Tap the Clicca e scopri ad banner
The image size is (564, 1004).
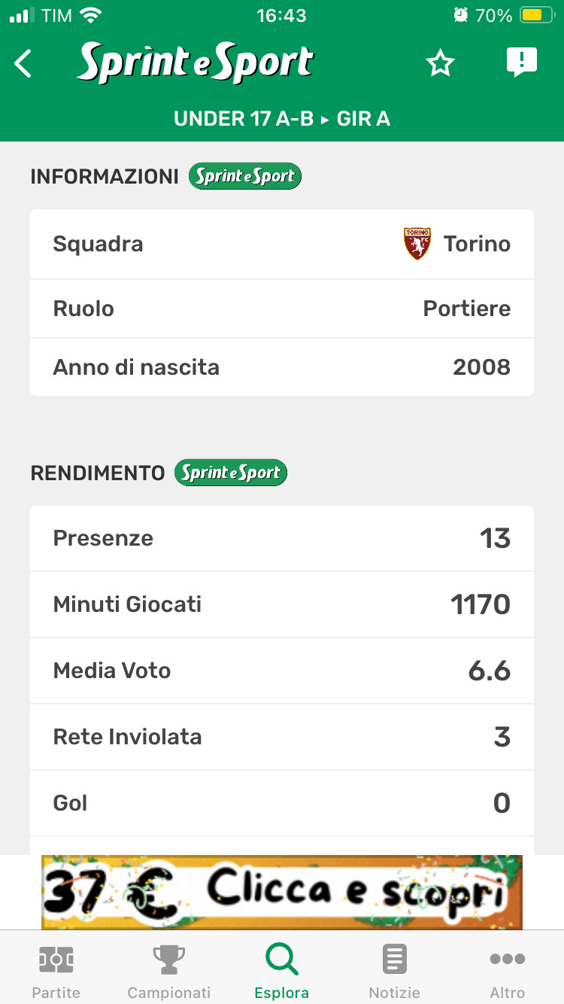[x=282, y=892]
